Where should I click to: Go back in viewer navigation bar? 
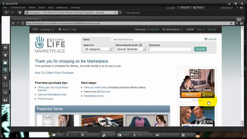click(6, 13)
